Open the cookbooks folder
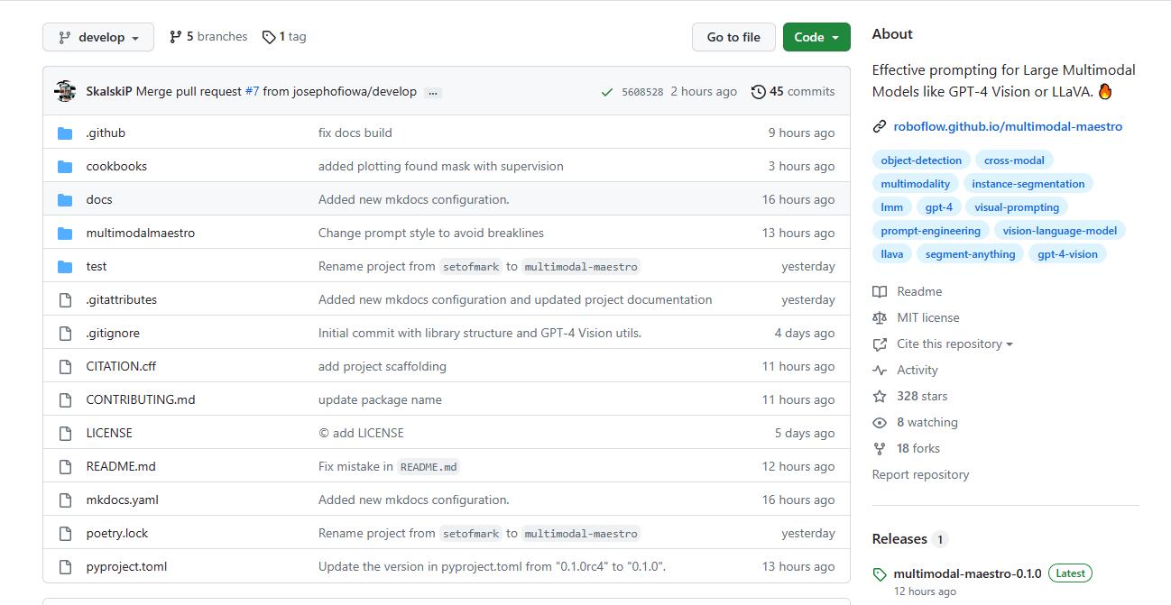This screenshot has width=1171, height=605. [116, 167]
